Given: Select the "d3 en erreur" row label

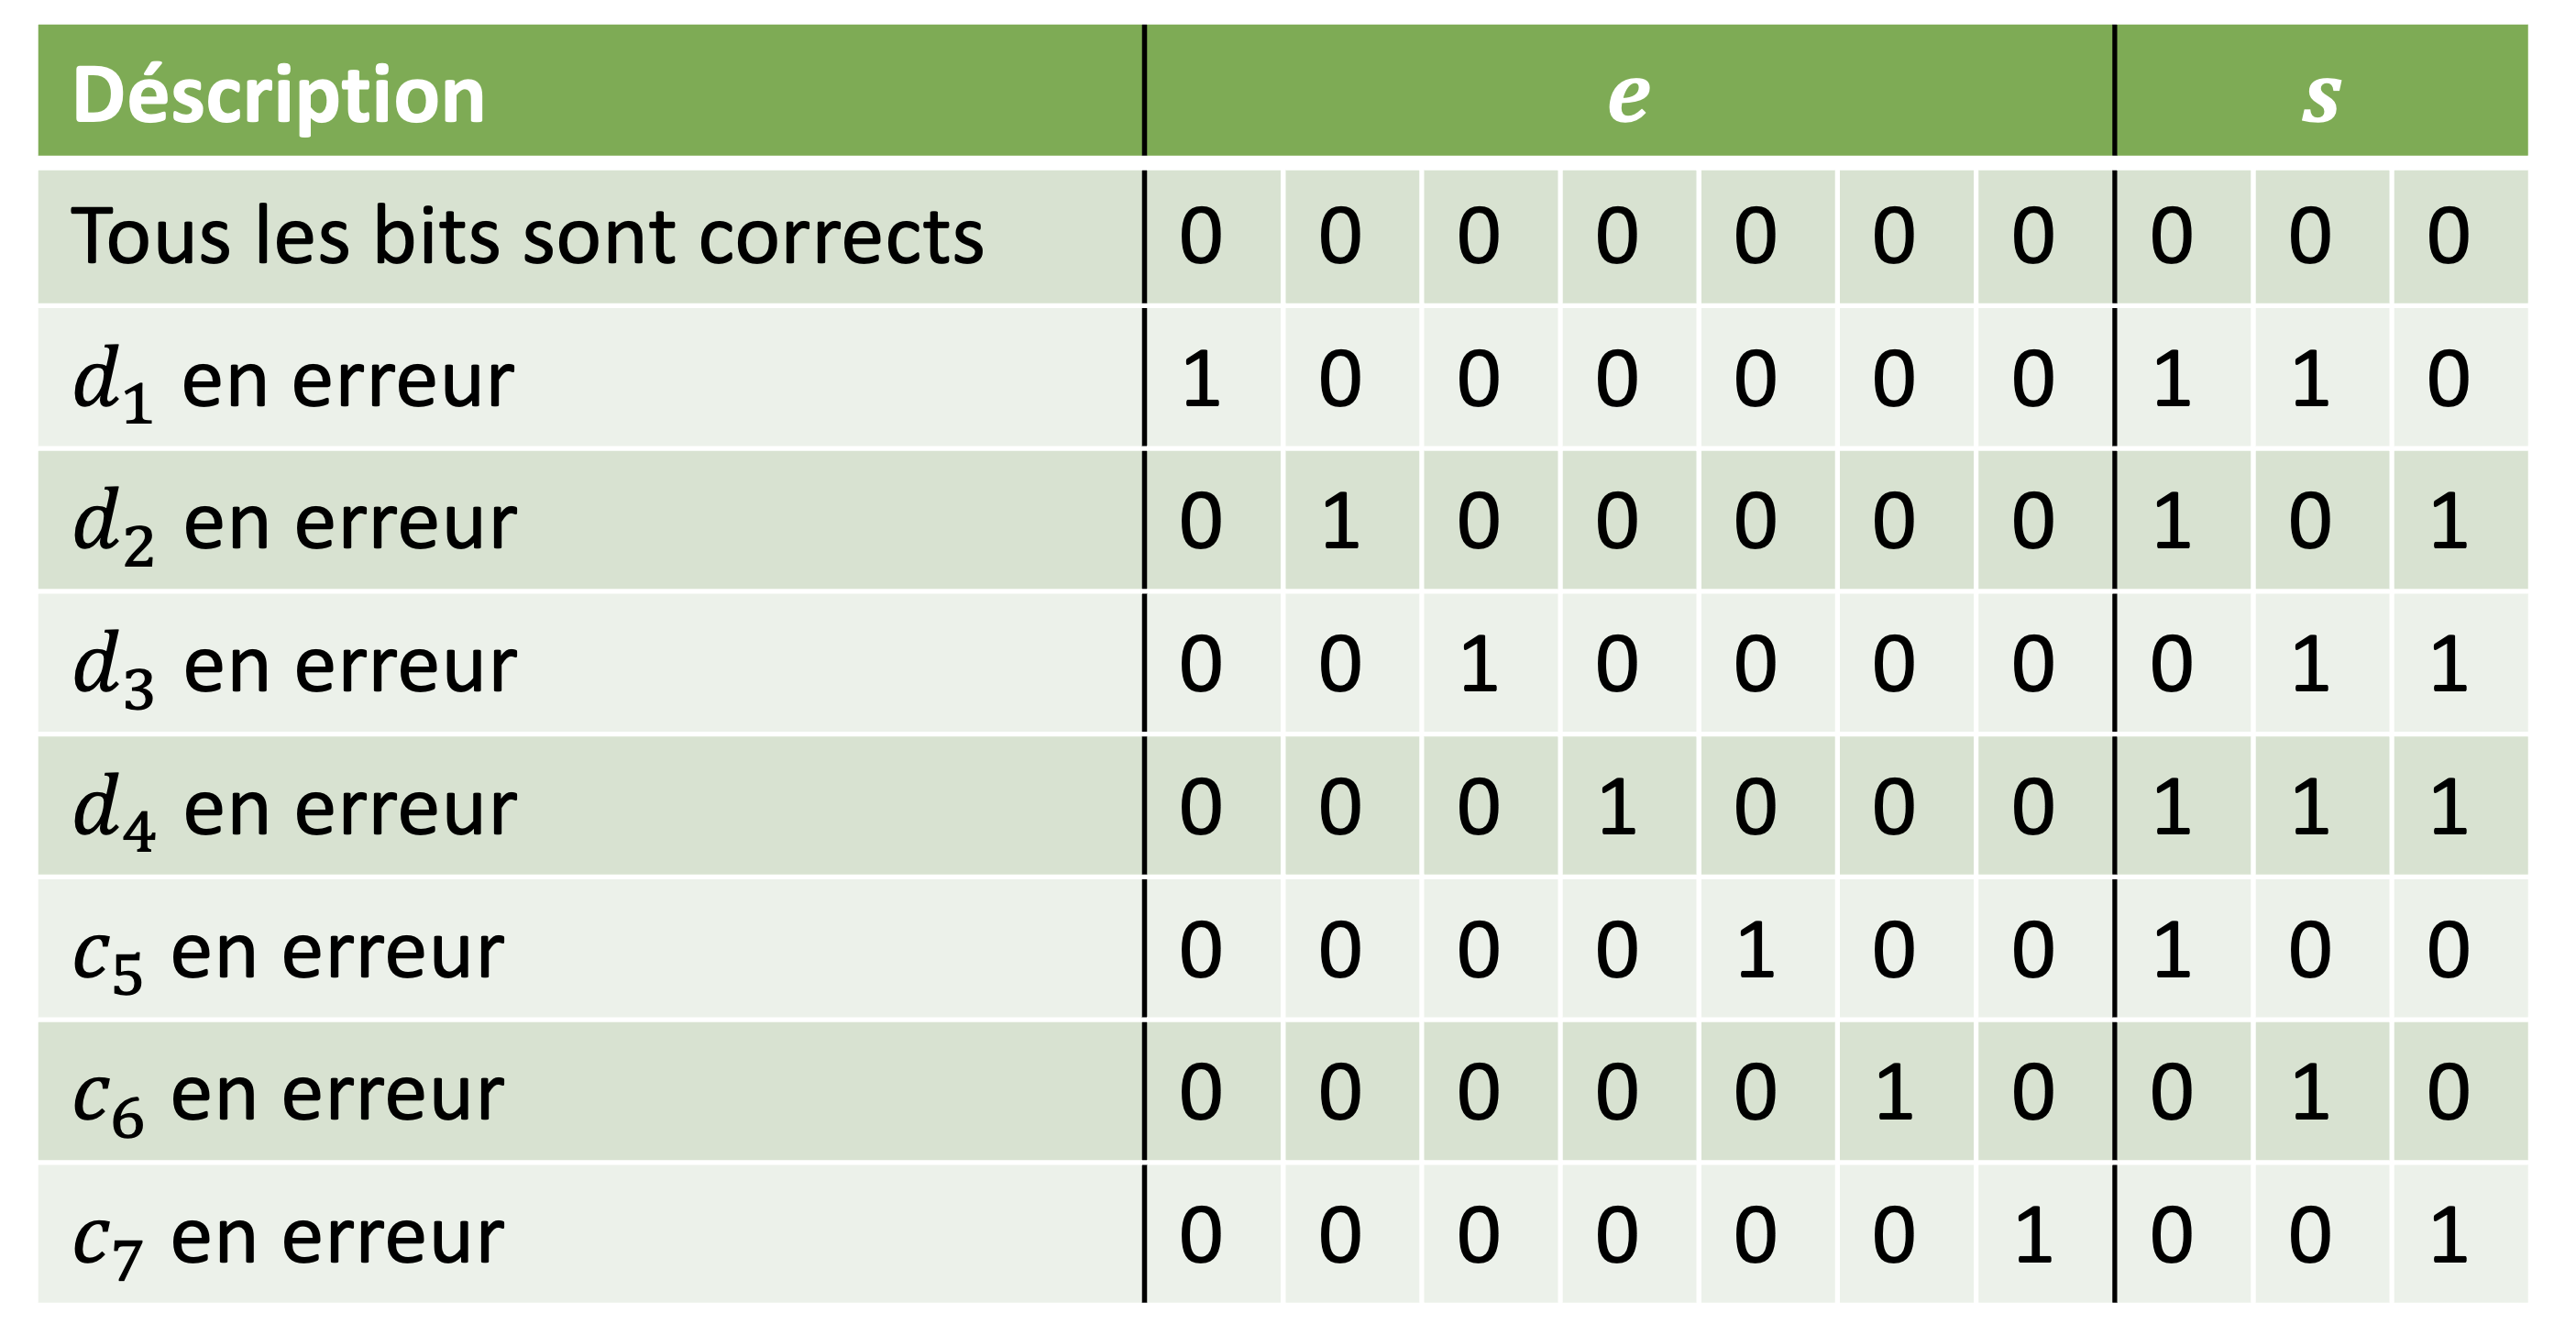Looking at the screenshot, I should [295, 666].
